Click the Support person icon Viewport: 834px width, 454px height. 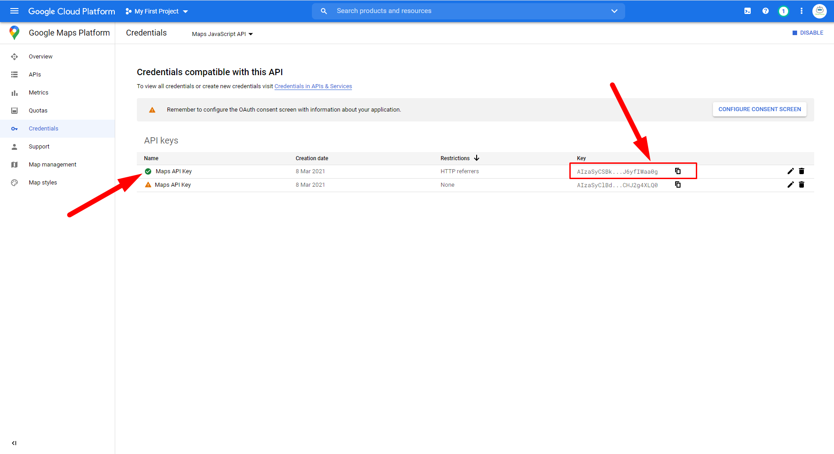click(x=14, y=147)
